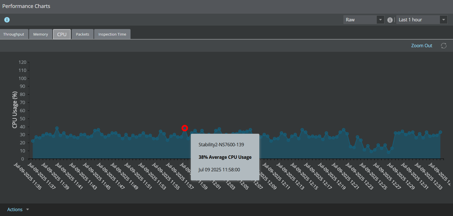Click the Jul 09 2025 11:58:00 timestamp
Screen dimensions: 453x216
(x=219, y=170)
